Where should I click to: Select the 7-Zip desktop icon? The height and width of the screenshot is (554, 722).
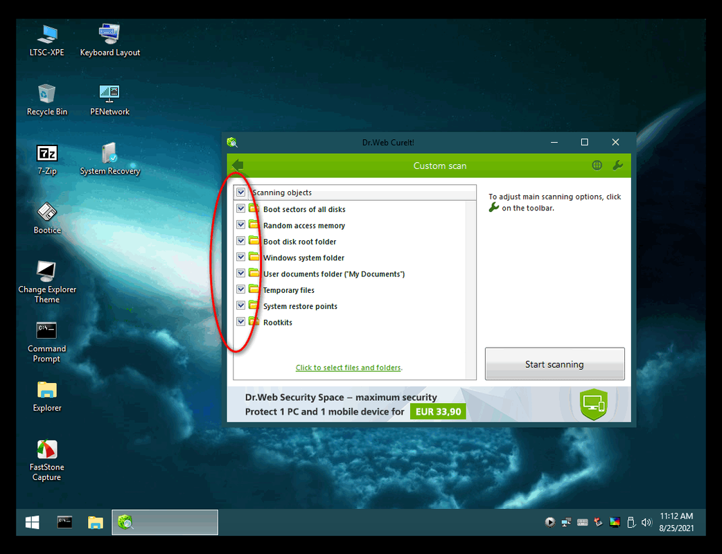tap(47, 159)
